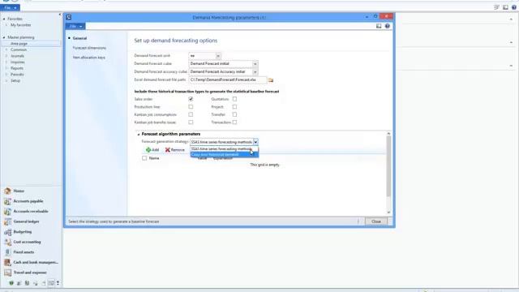This screenshot has height=292, width=519.
Task: Select SSAS time series forecasting methods option
Action: 224,149
